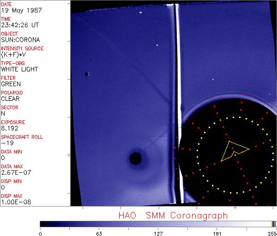Click the "255" colorbar tick label
This screenshot has width=277, height=236.
[272, 233]
